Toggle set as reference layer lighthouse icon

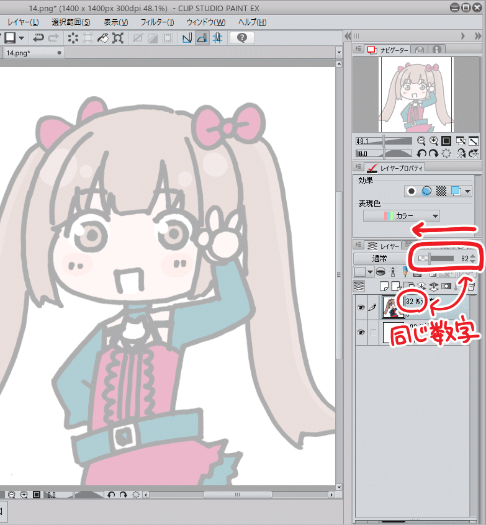pyautogui.click(x=393, y=272)
